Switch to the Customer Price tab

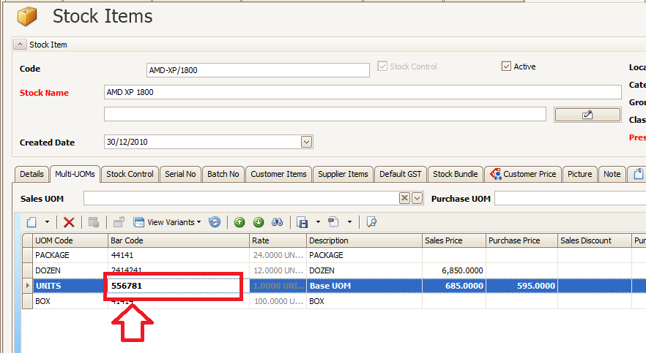click(x=523, y=174)
